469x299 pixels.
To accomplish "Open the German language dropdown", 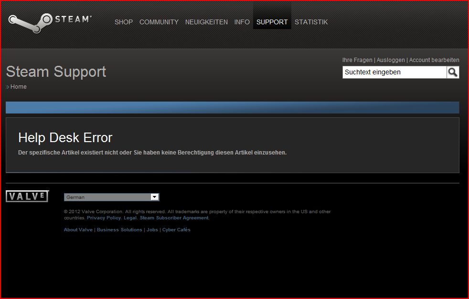I will click(111, 197).
